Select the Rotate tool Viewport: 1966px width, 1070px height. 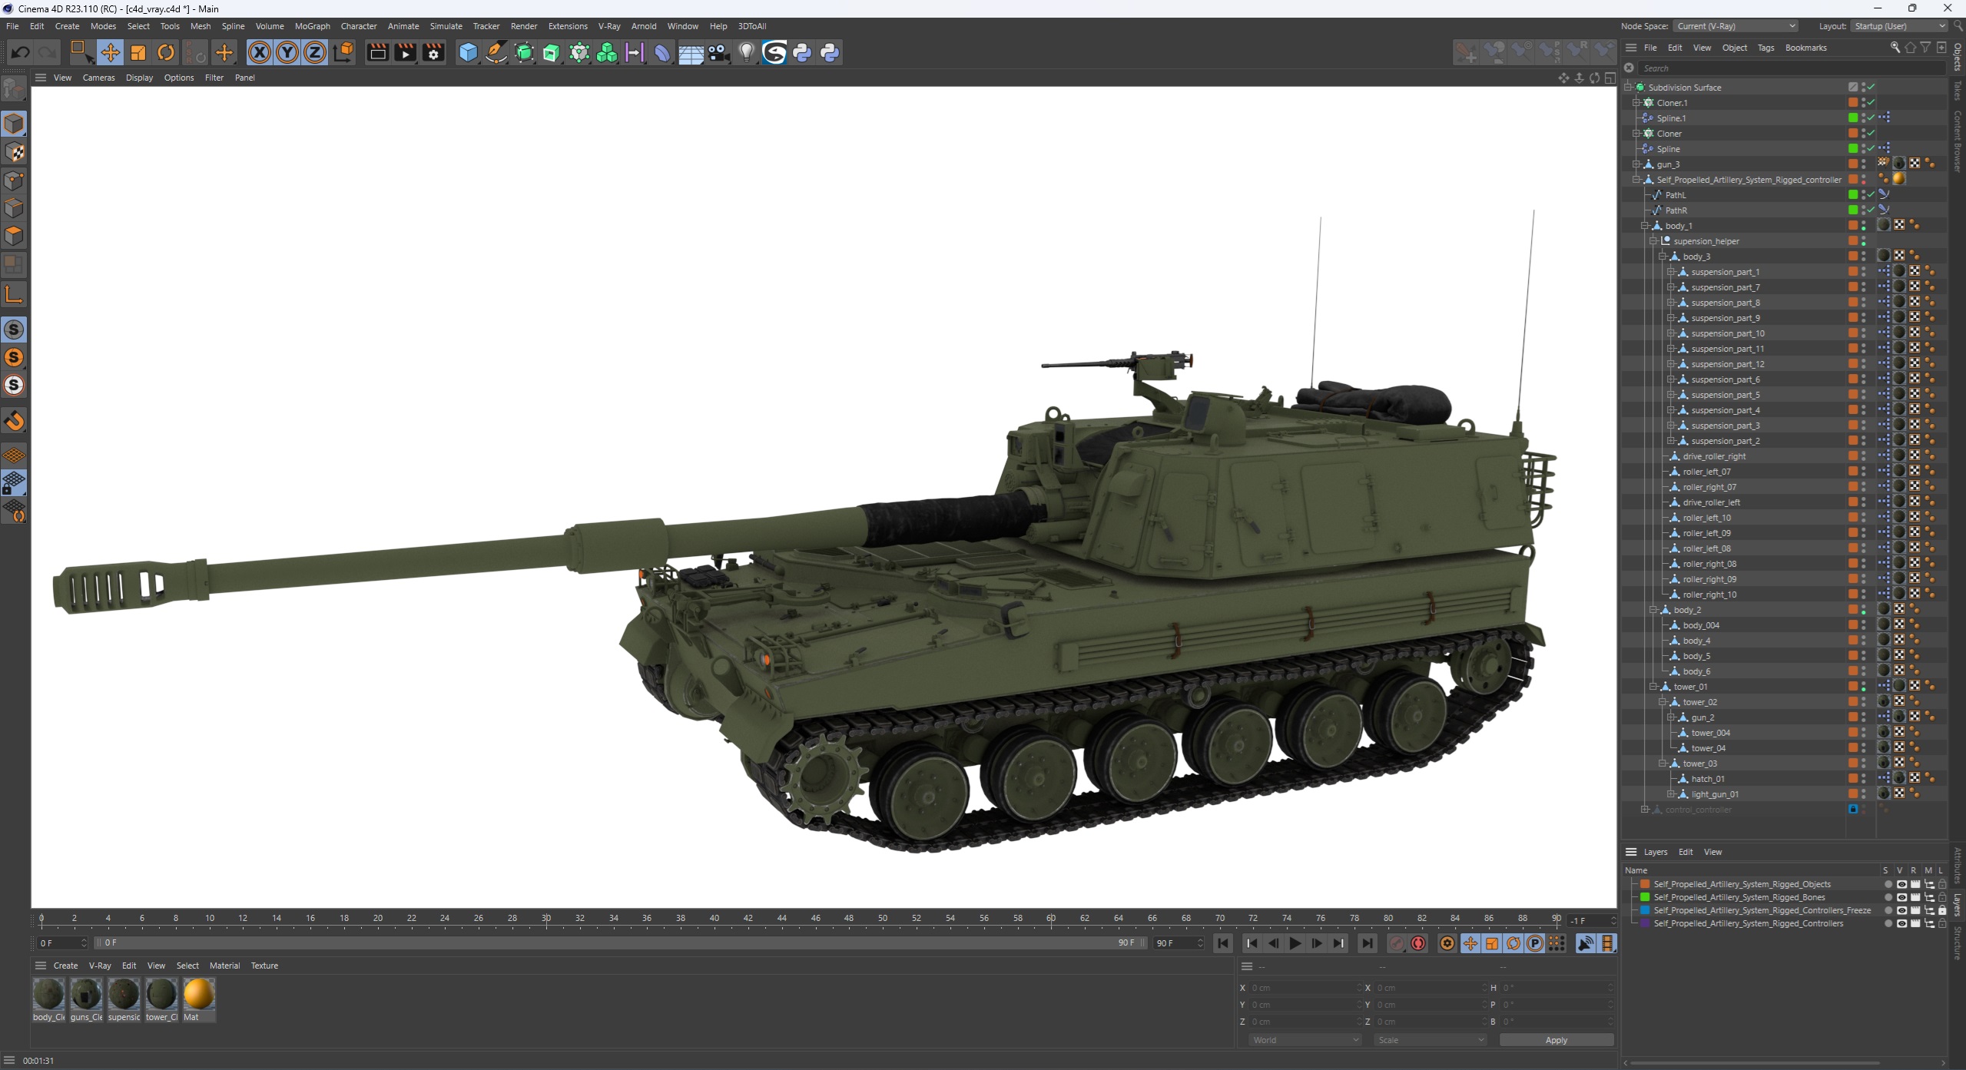[166, 52]
